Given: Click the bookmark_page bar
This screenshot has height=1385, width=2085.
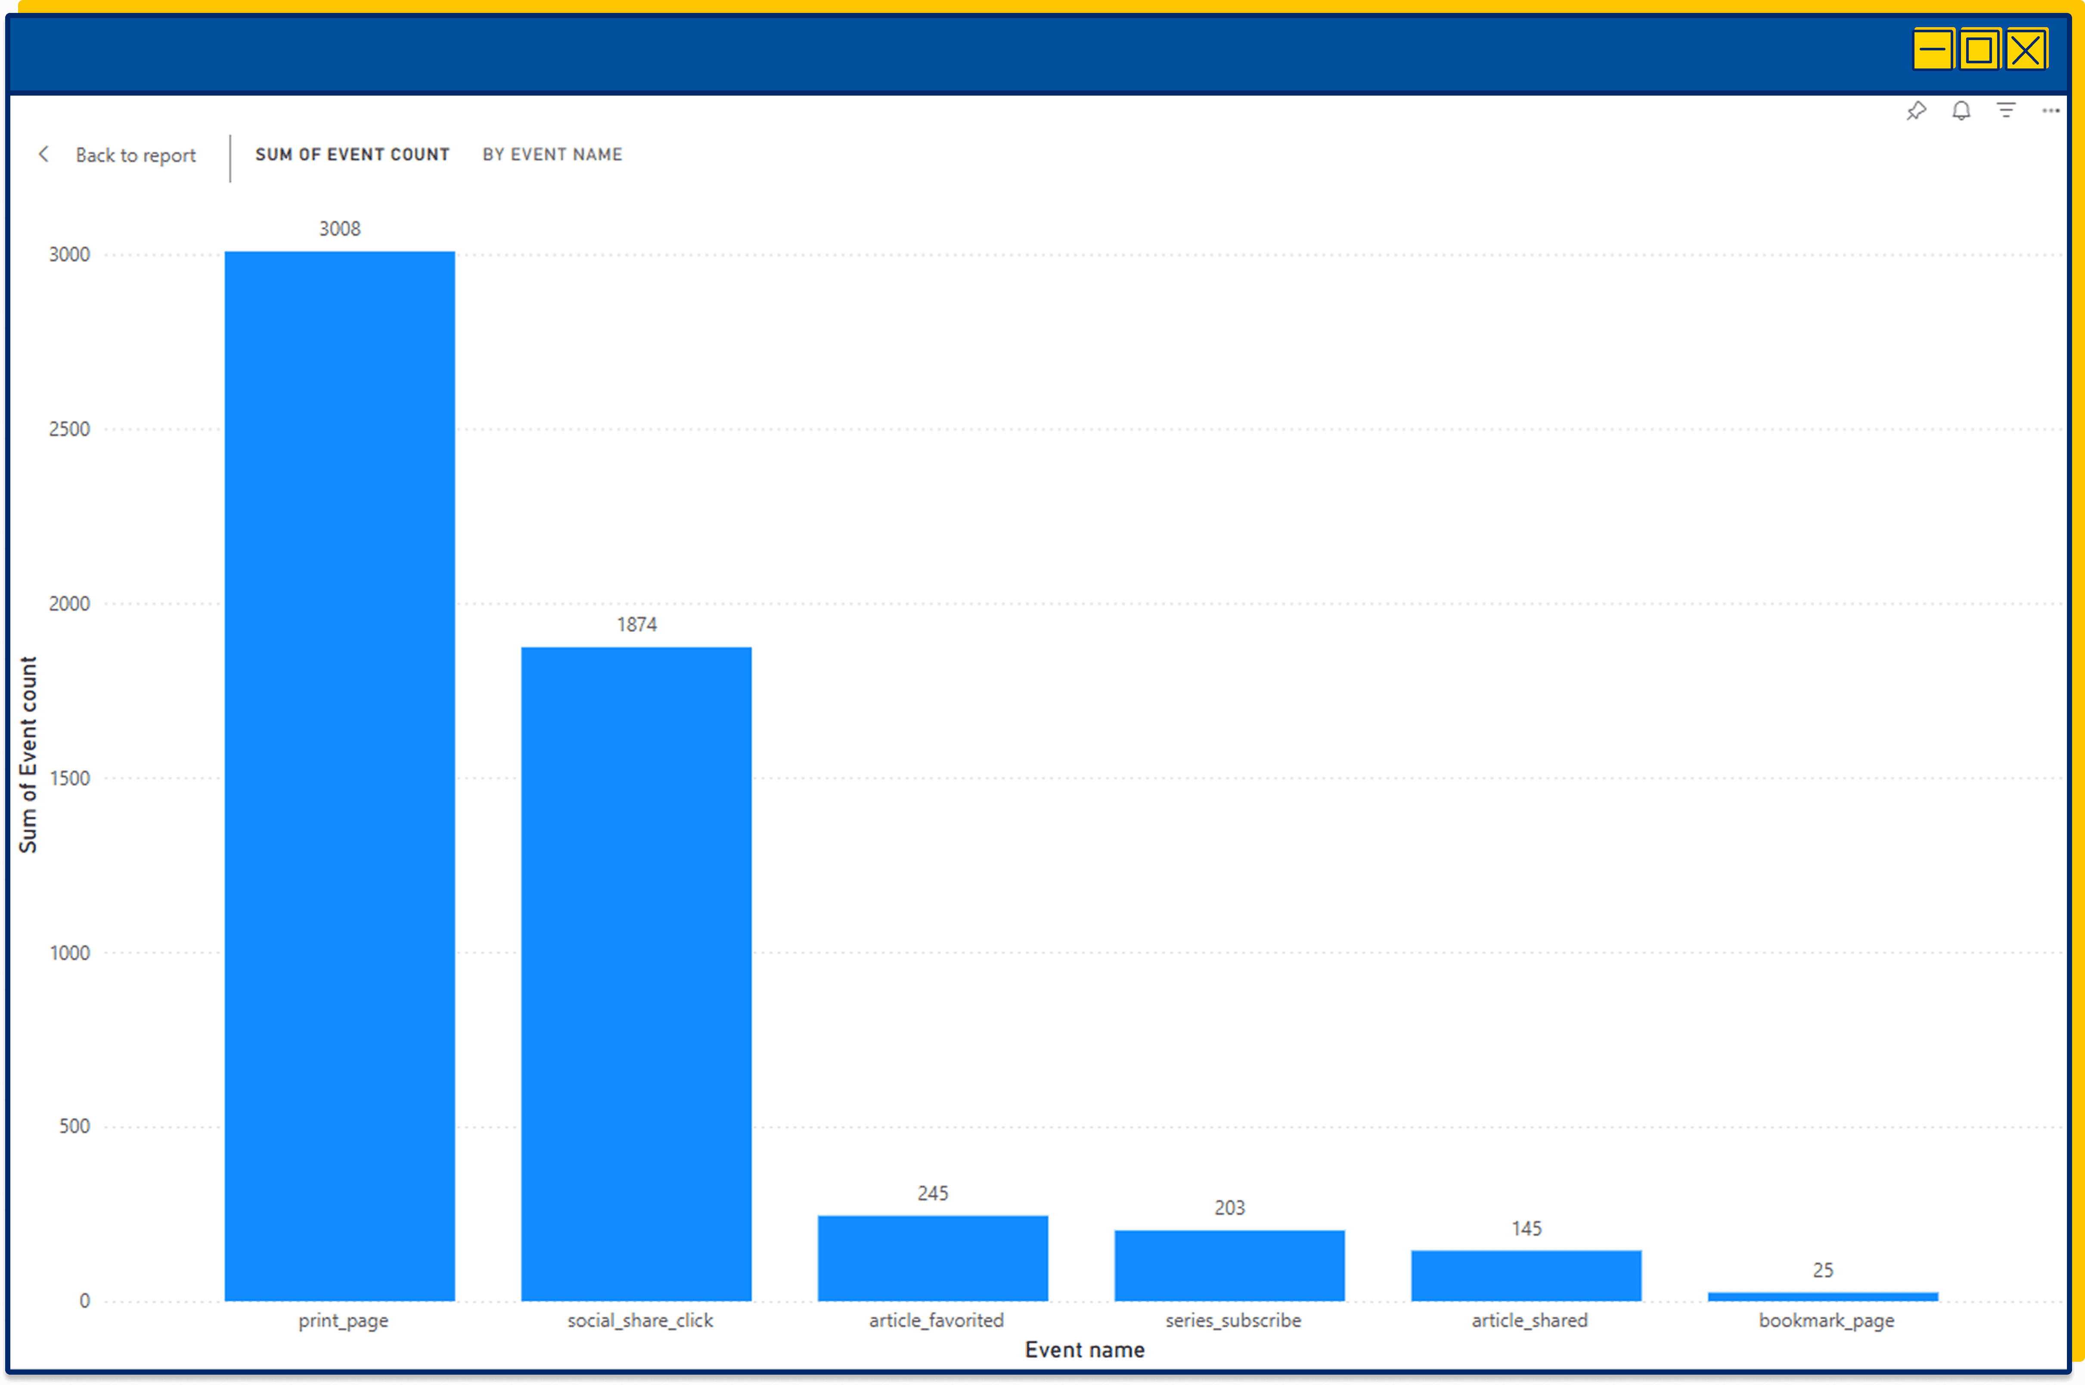Looking at the screenshot, I should [1823, 1296].
